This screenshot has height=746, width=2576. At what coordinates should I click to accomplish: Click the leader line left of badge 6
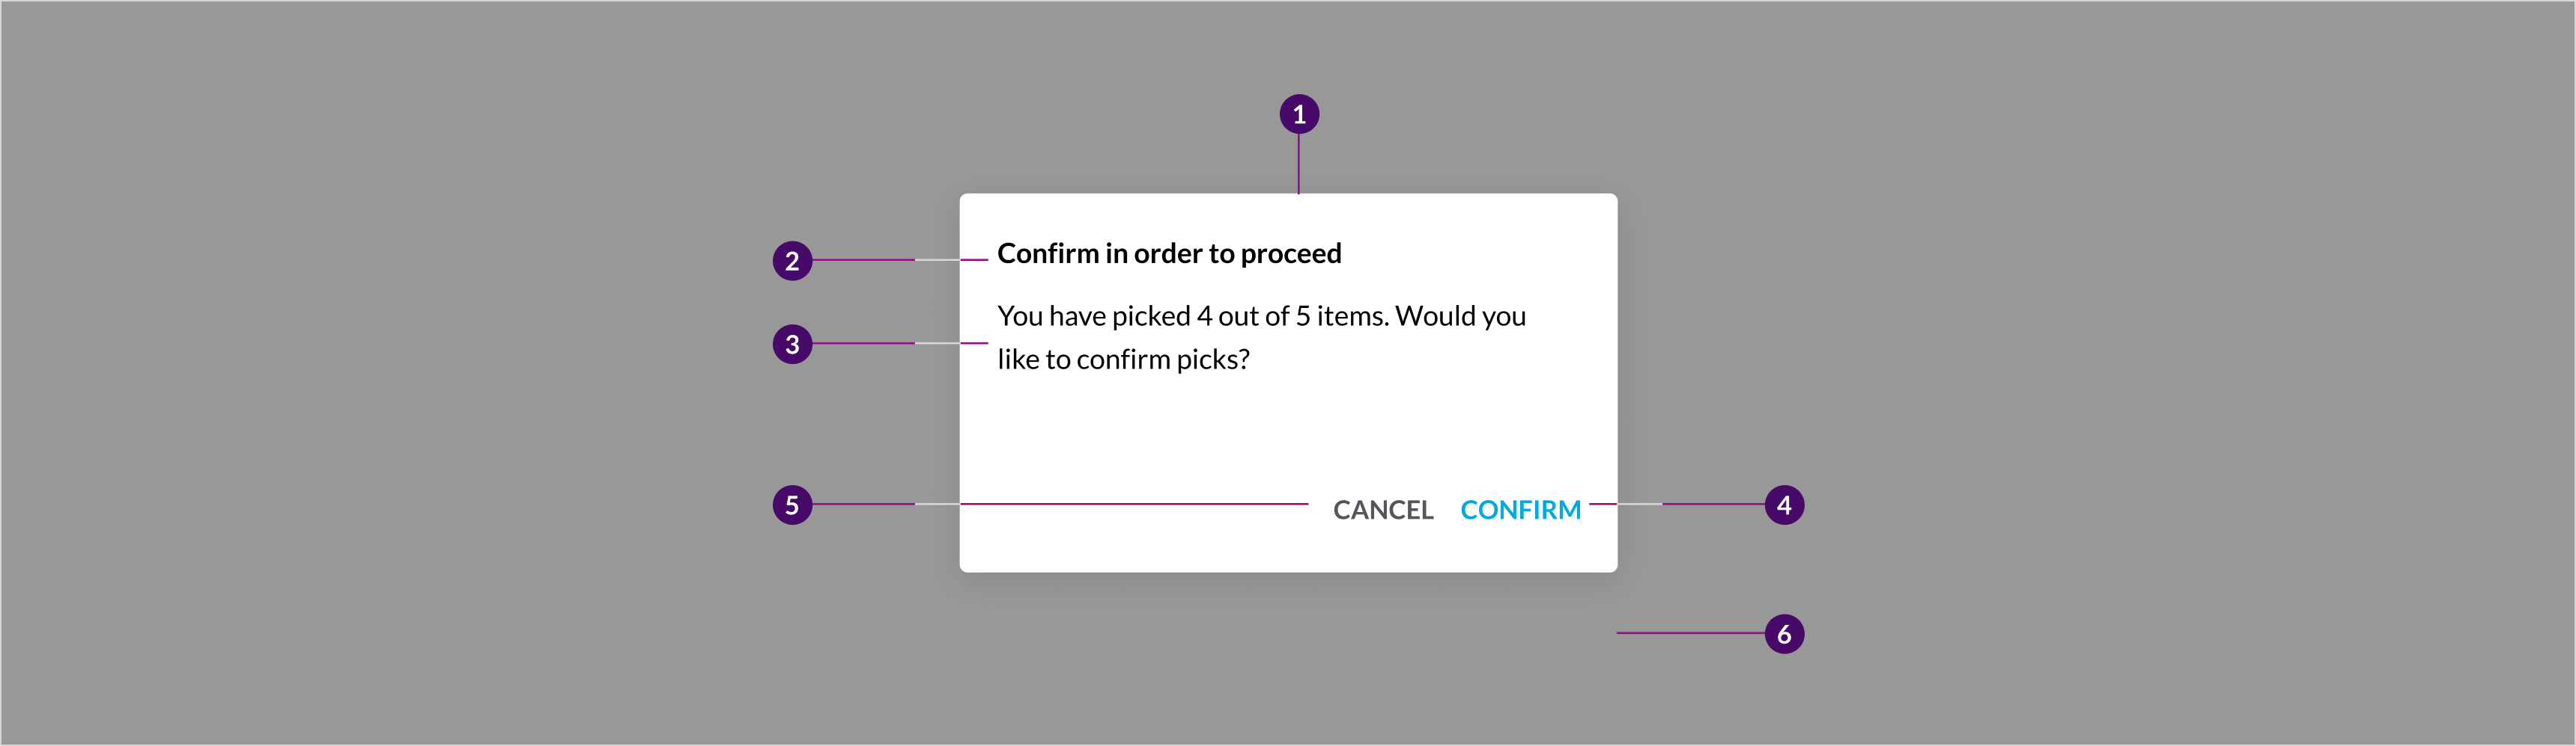[1690, 633]
